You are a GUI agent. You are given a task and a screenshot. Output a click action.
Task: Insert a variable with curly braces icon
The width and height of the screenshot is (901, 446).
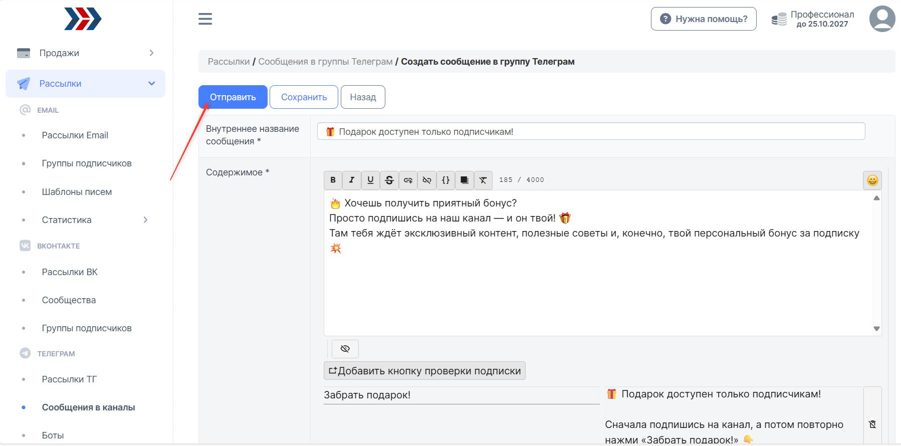445,180
